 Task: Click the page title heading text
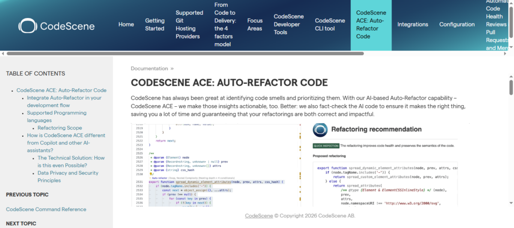pyautogui.click(x=229, y=83)
